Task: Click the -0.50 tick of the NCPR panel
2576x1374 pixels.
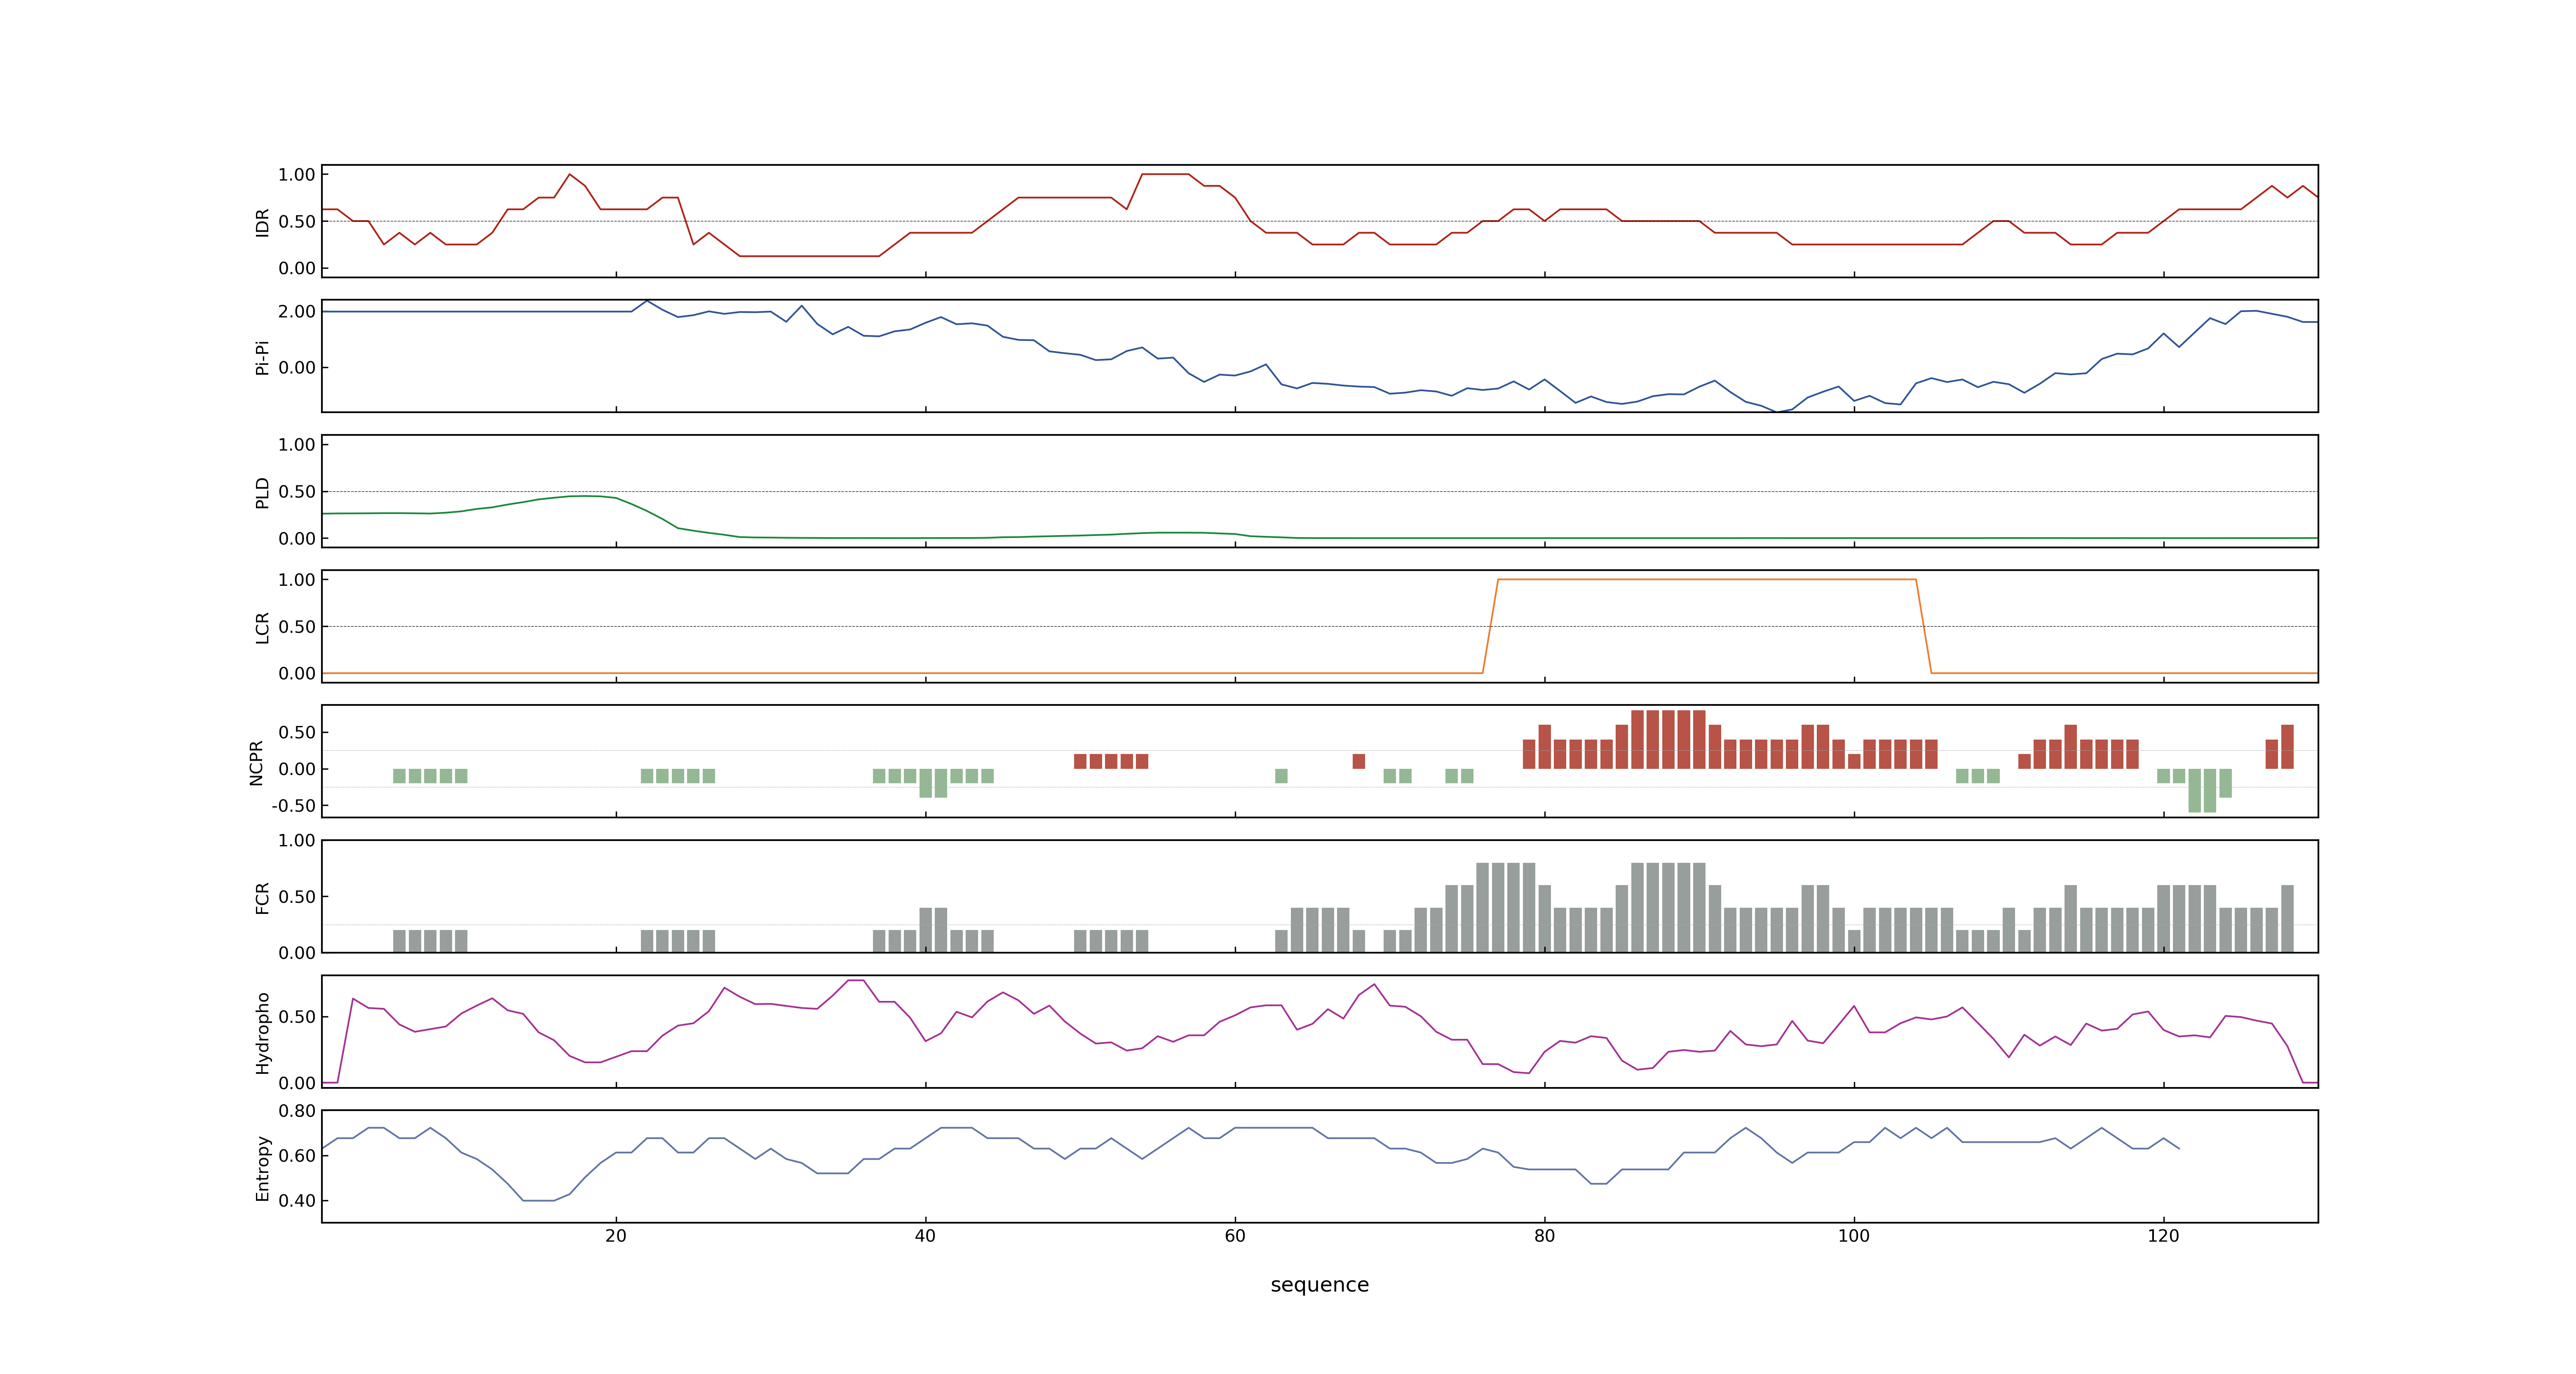Action: pos(293,805)
